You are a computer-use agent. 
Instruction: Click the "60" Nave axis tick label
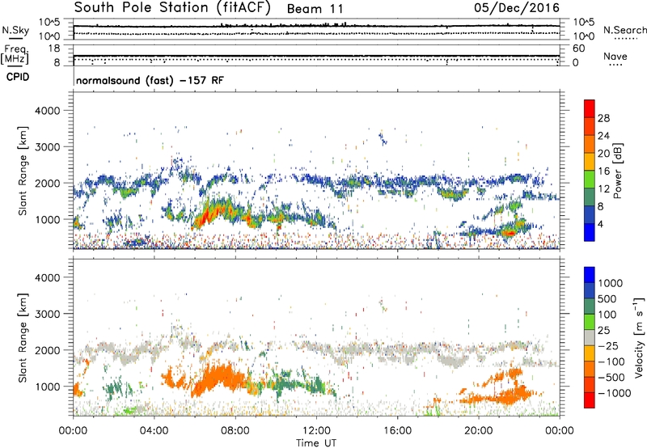point(578,49)
